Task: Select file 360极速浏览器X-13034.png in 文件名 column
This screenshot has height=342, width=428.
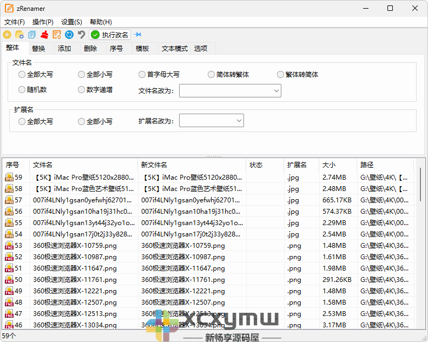Action: point(75,325)
